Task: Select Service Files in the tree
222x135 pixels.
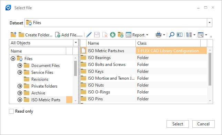Action: [42, 72]
